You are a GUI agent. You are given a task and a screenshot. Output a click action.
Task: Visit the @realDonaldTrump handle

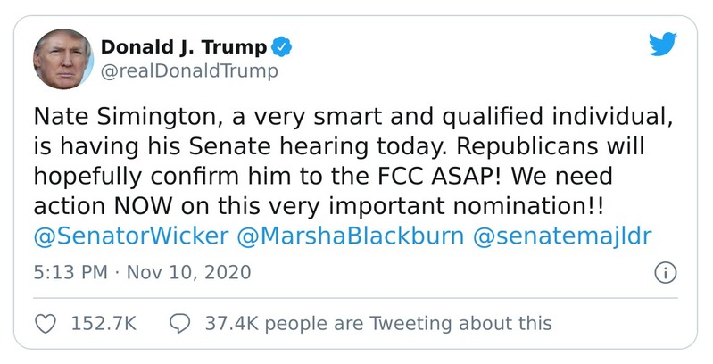pos(189,70)
